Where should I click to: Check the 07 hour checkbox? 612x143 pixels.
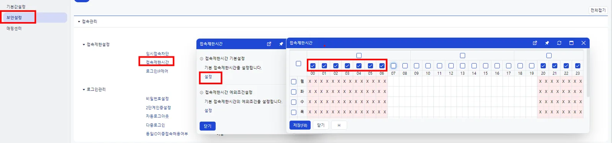coord(393,66)
